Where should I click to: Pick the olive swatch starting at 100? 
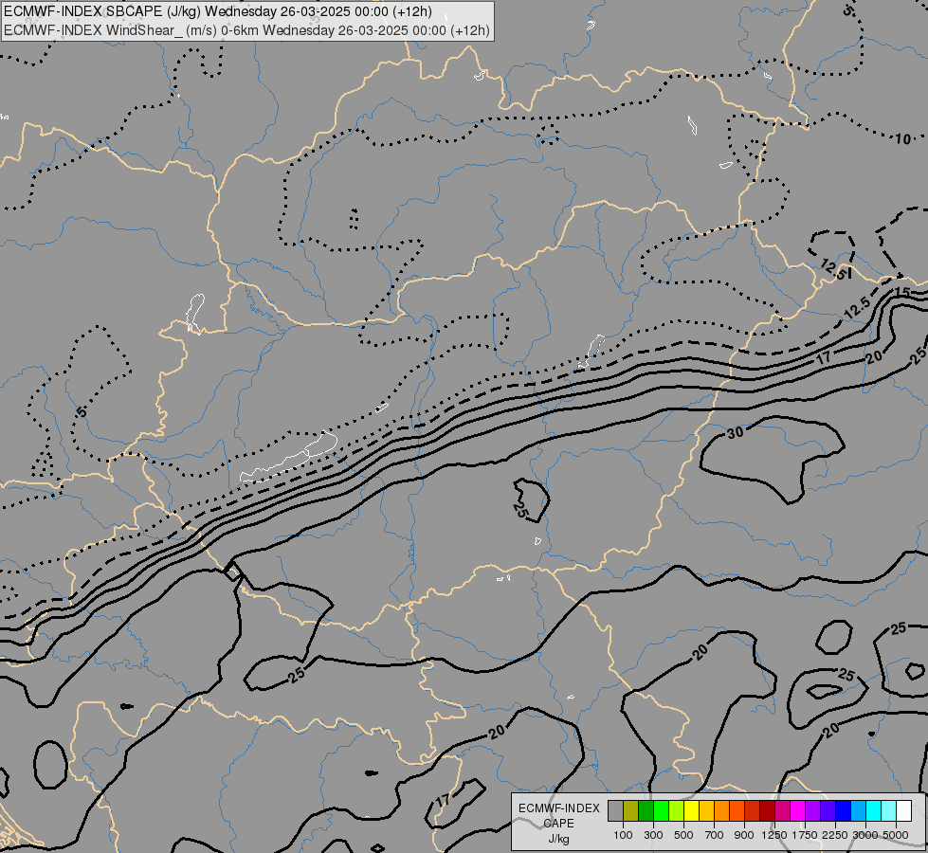(631, 811)
